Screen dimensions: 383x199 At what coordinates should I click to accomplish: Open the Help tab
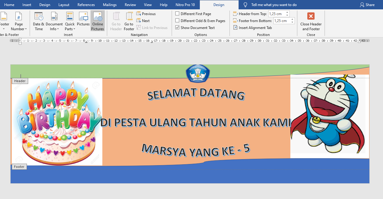163,5
